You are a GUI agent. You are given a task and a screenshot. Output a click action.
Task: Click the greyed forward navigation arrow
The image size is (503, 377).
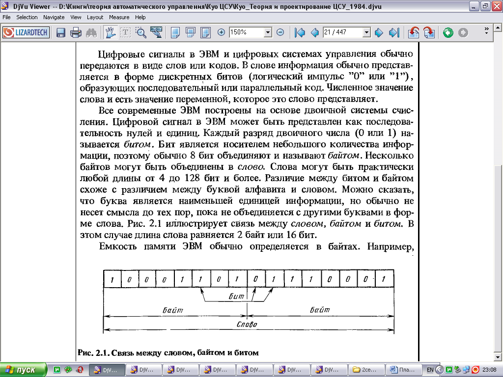click(463, 32)
